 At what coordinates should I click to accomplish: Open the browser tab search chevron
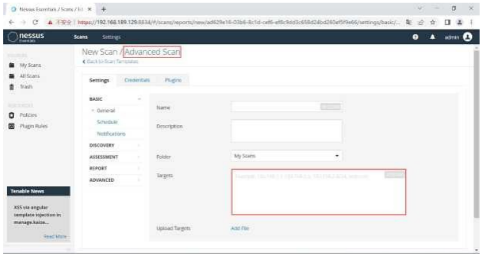[x=420, y=8]
